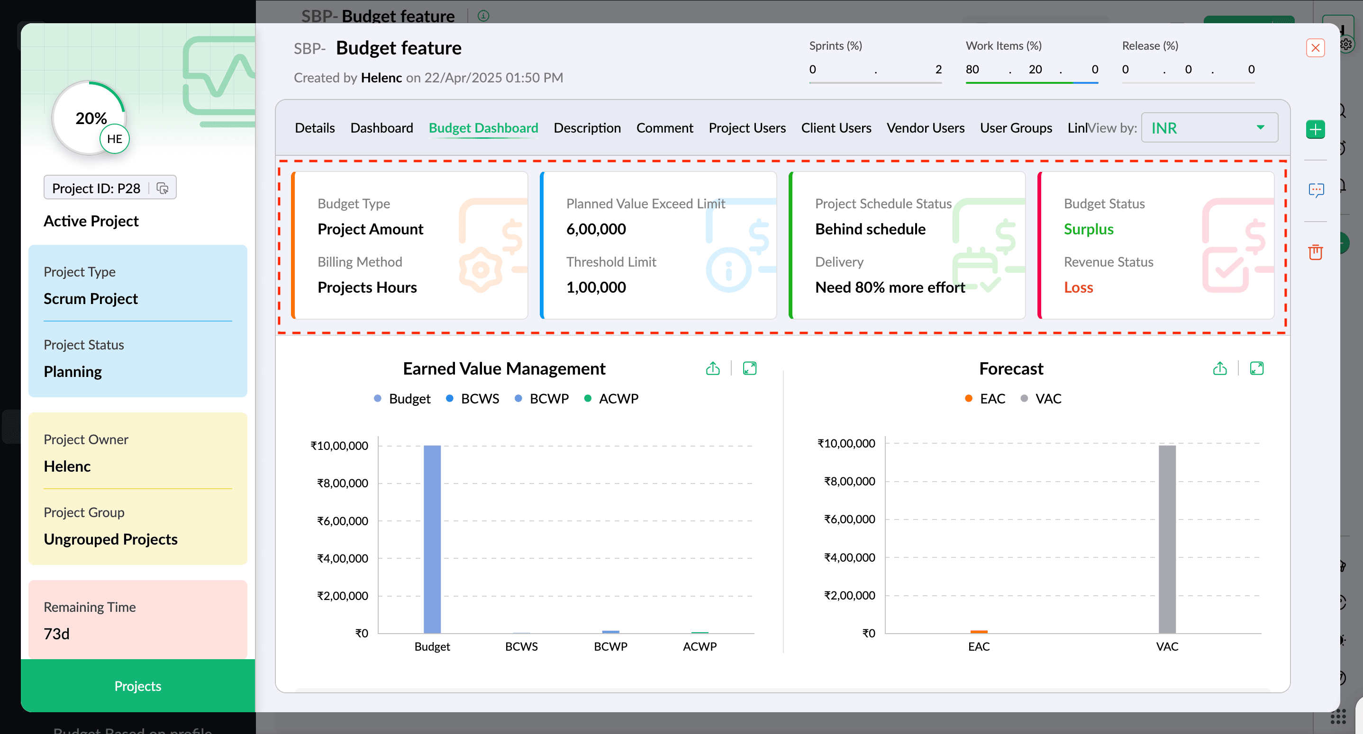The height and width of the screenshot is (734, 1363).
Task: Switch to the Dashboard tab
Action: tap(382, 128)
